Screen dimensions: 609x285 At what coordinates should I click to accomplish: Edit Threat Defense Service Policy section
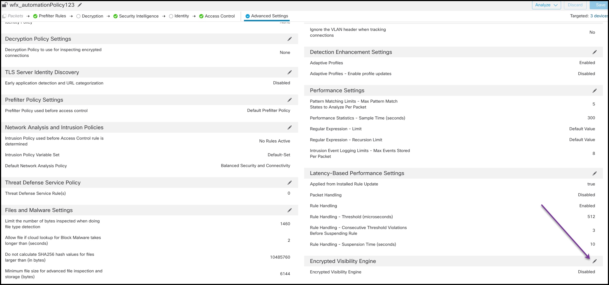pyautogui.click(x=289, y=183)
